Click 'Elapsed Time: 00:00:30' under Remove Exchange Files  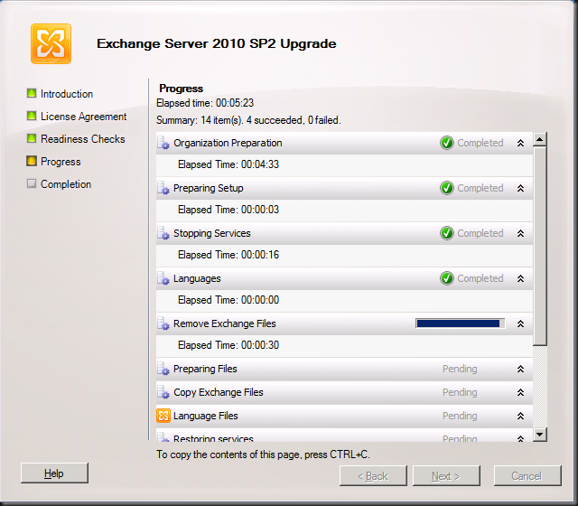(228, 345)
